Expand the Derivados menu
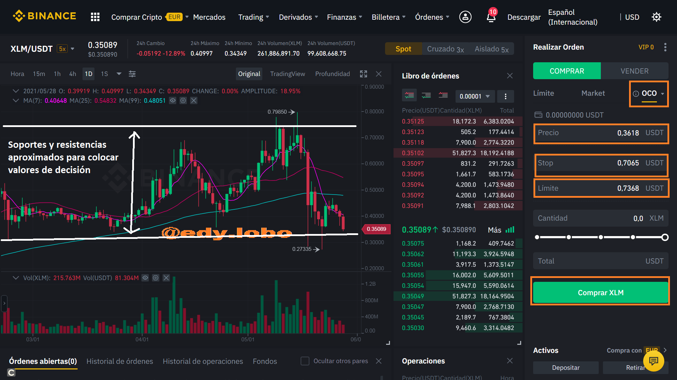Viewport: 677px width, 380px height. click(298, 17)
